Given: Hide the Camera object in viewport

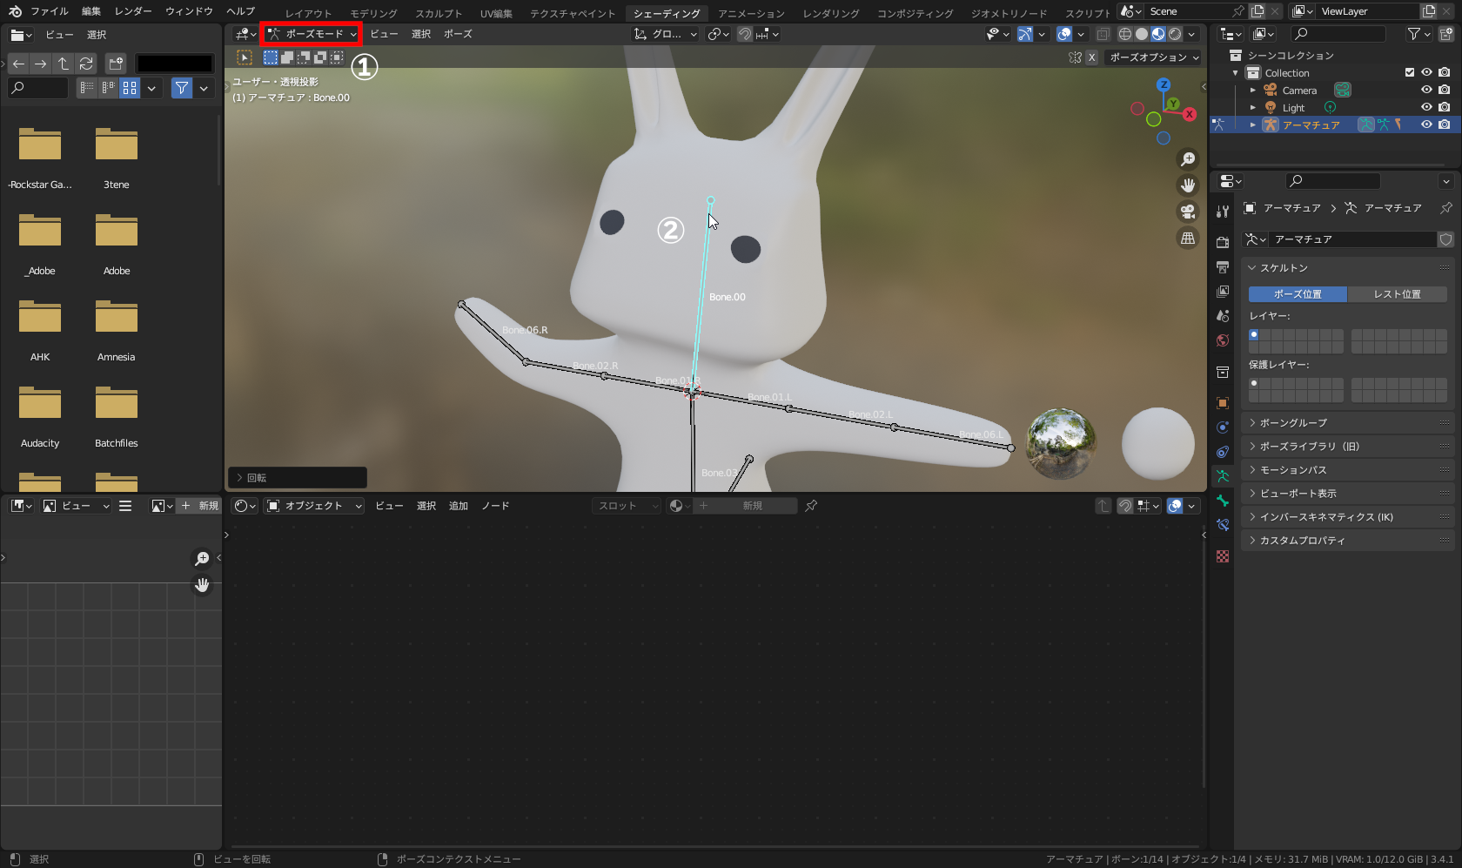Looking at the screenshot, I should click(x=1426, y=90).
